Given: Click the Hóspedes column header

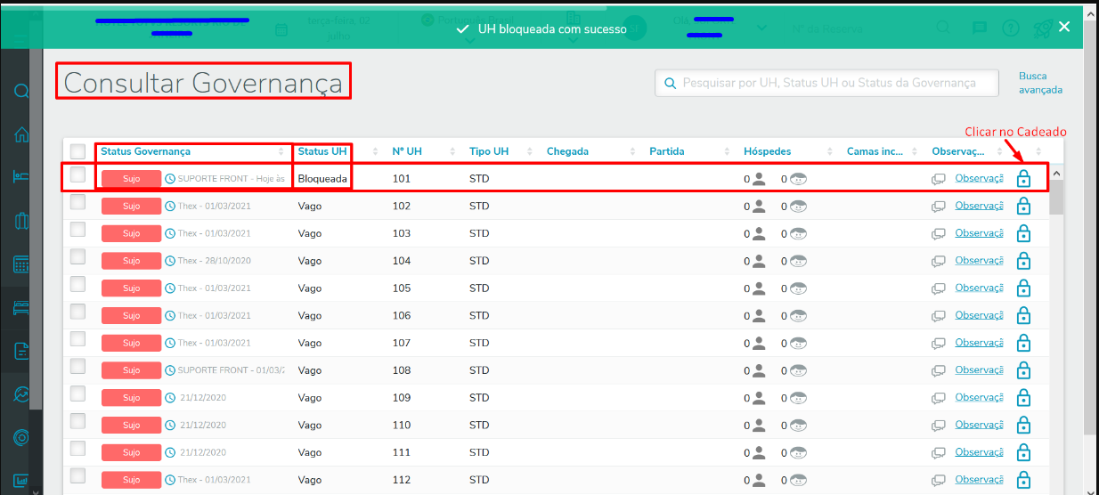Looking at the screenshot, I should click(x=768, y=151).
